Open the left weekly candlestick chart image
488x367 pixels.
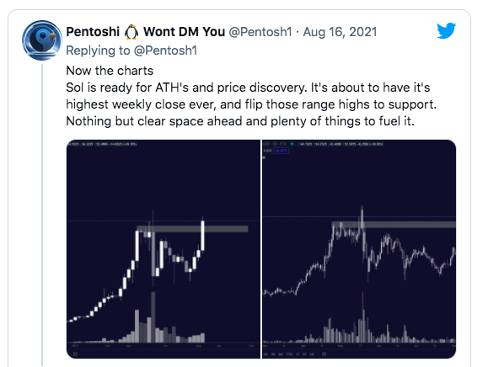[x=164, y=249]
